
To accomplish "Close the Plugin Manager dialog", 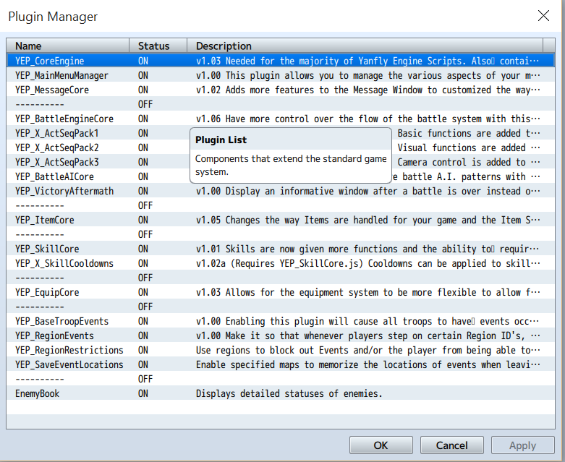I will click(543, 16).
